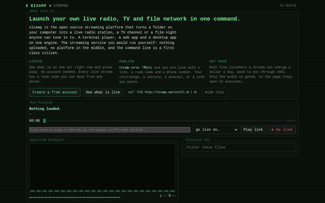The width and height of the screenshot is (325, 203).
Task: Click the spectrum analyser display
Action: click(102, 168)
